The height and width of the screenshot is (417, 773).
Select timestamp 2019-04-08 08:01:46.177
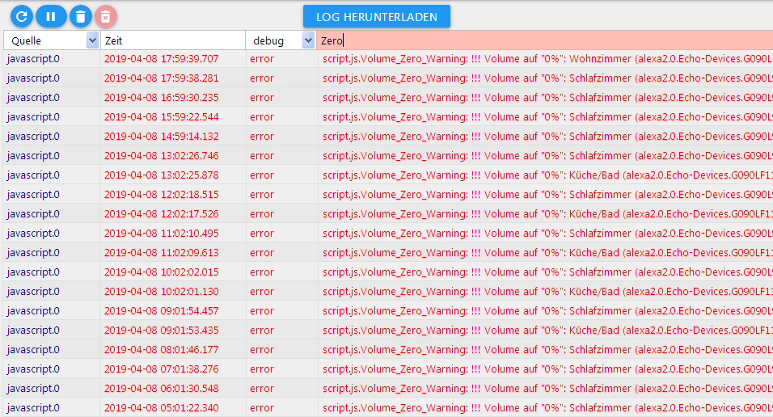click(161, 349)
